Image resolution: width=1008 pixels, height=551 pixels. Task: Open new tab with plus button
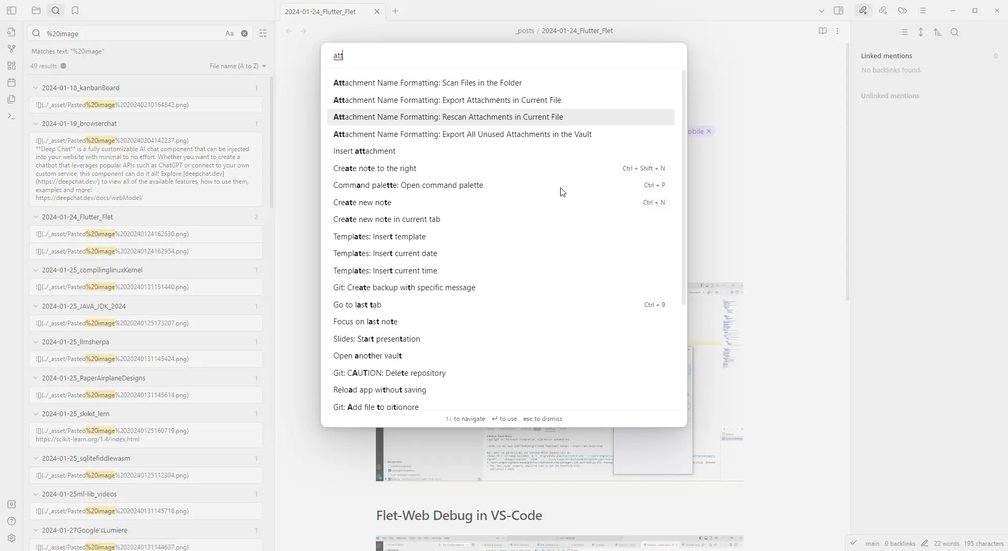point(395,11)
